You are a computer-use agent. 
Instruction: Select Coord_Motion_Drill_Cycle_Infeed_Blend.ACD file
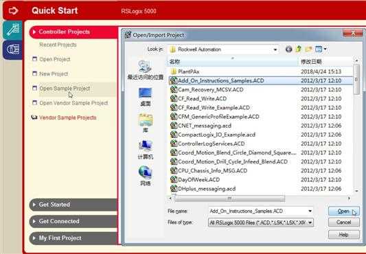pyautogui.click(x=233, y=161)
